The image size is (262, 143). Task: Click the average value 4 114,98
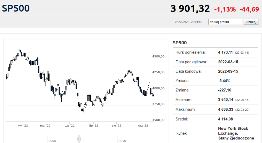pyautogui.click(x=226, y=119)
